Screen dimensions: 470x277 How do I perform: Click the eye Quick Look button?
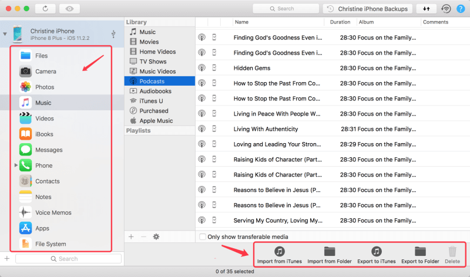point(69,9)
